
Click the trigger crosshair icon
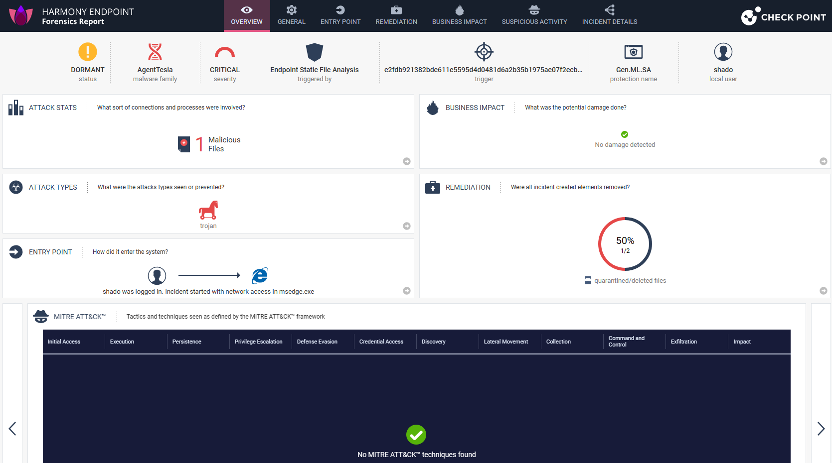(x=484, y=52)
